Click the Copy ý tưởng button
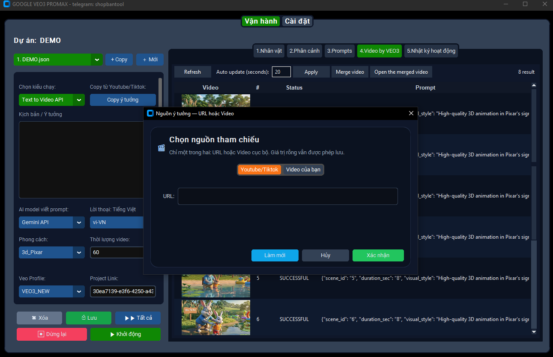The height and width of the screenshot is (357, 553). (x=123, y=99)
